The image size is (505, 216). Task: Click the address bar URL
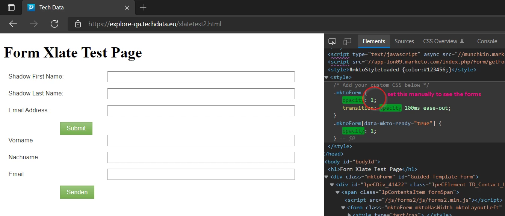pyautogui.click(x=155, y=24)
